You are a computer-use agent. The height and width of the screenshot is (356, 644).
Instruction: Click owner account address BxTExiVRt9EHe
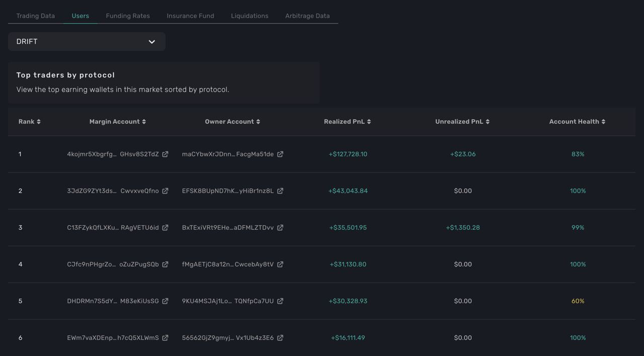coord(227,228)
